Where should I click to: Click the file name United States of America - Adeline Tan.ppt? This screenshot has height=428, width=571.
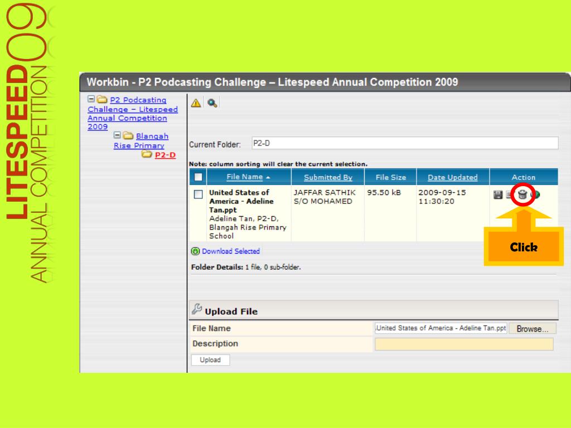tap(241, 201)
